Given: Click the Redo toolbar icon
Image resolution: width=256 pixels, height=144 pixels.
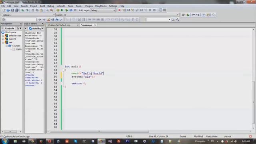Looking at the screenshot, I should (x=27, y=10).
